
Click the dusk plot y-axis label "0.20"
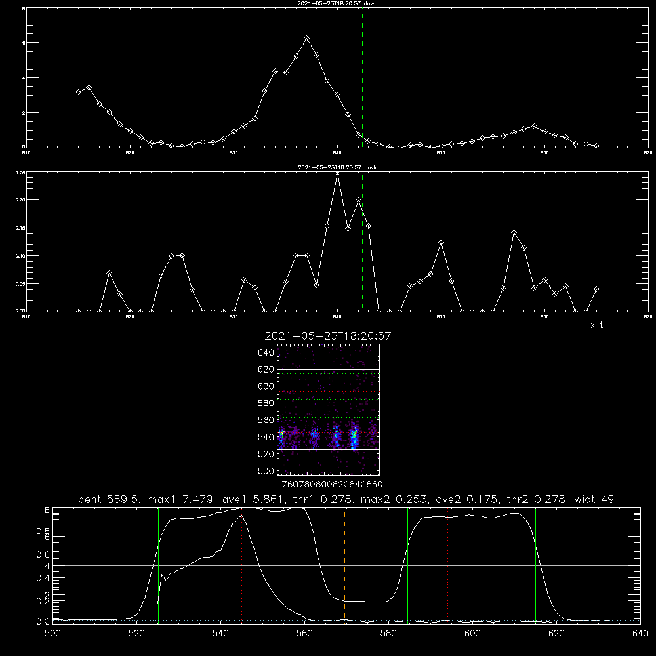[x=20, y=200]
